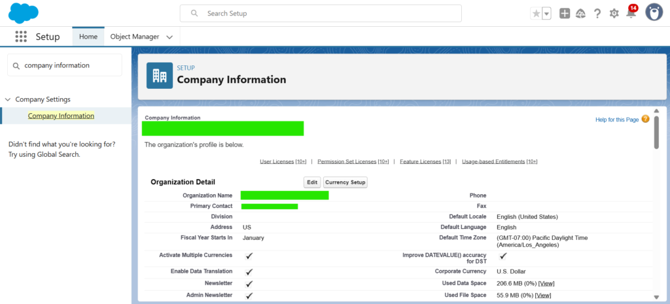Open the Help for this Page link

point(617,120)
